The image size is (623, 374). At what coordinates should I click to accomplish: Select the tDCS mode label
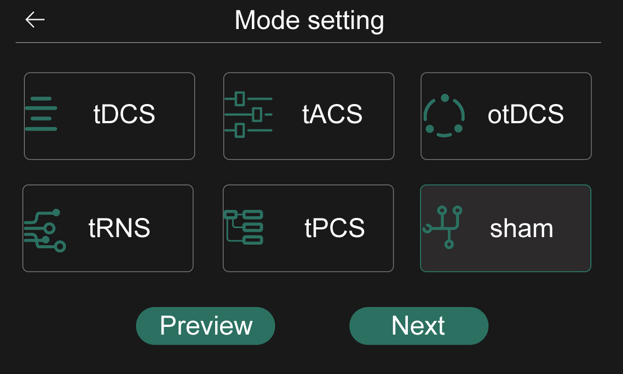124,114
